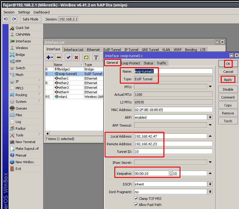Viewport: 239px width, 209px height.
Task: Click the interface list scroll-left arrow
Action: pos(48,134)
